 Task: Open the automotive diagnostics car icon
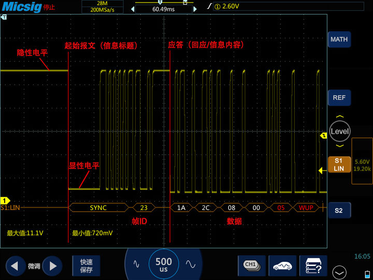point(282,265)
